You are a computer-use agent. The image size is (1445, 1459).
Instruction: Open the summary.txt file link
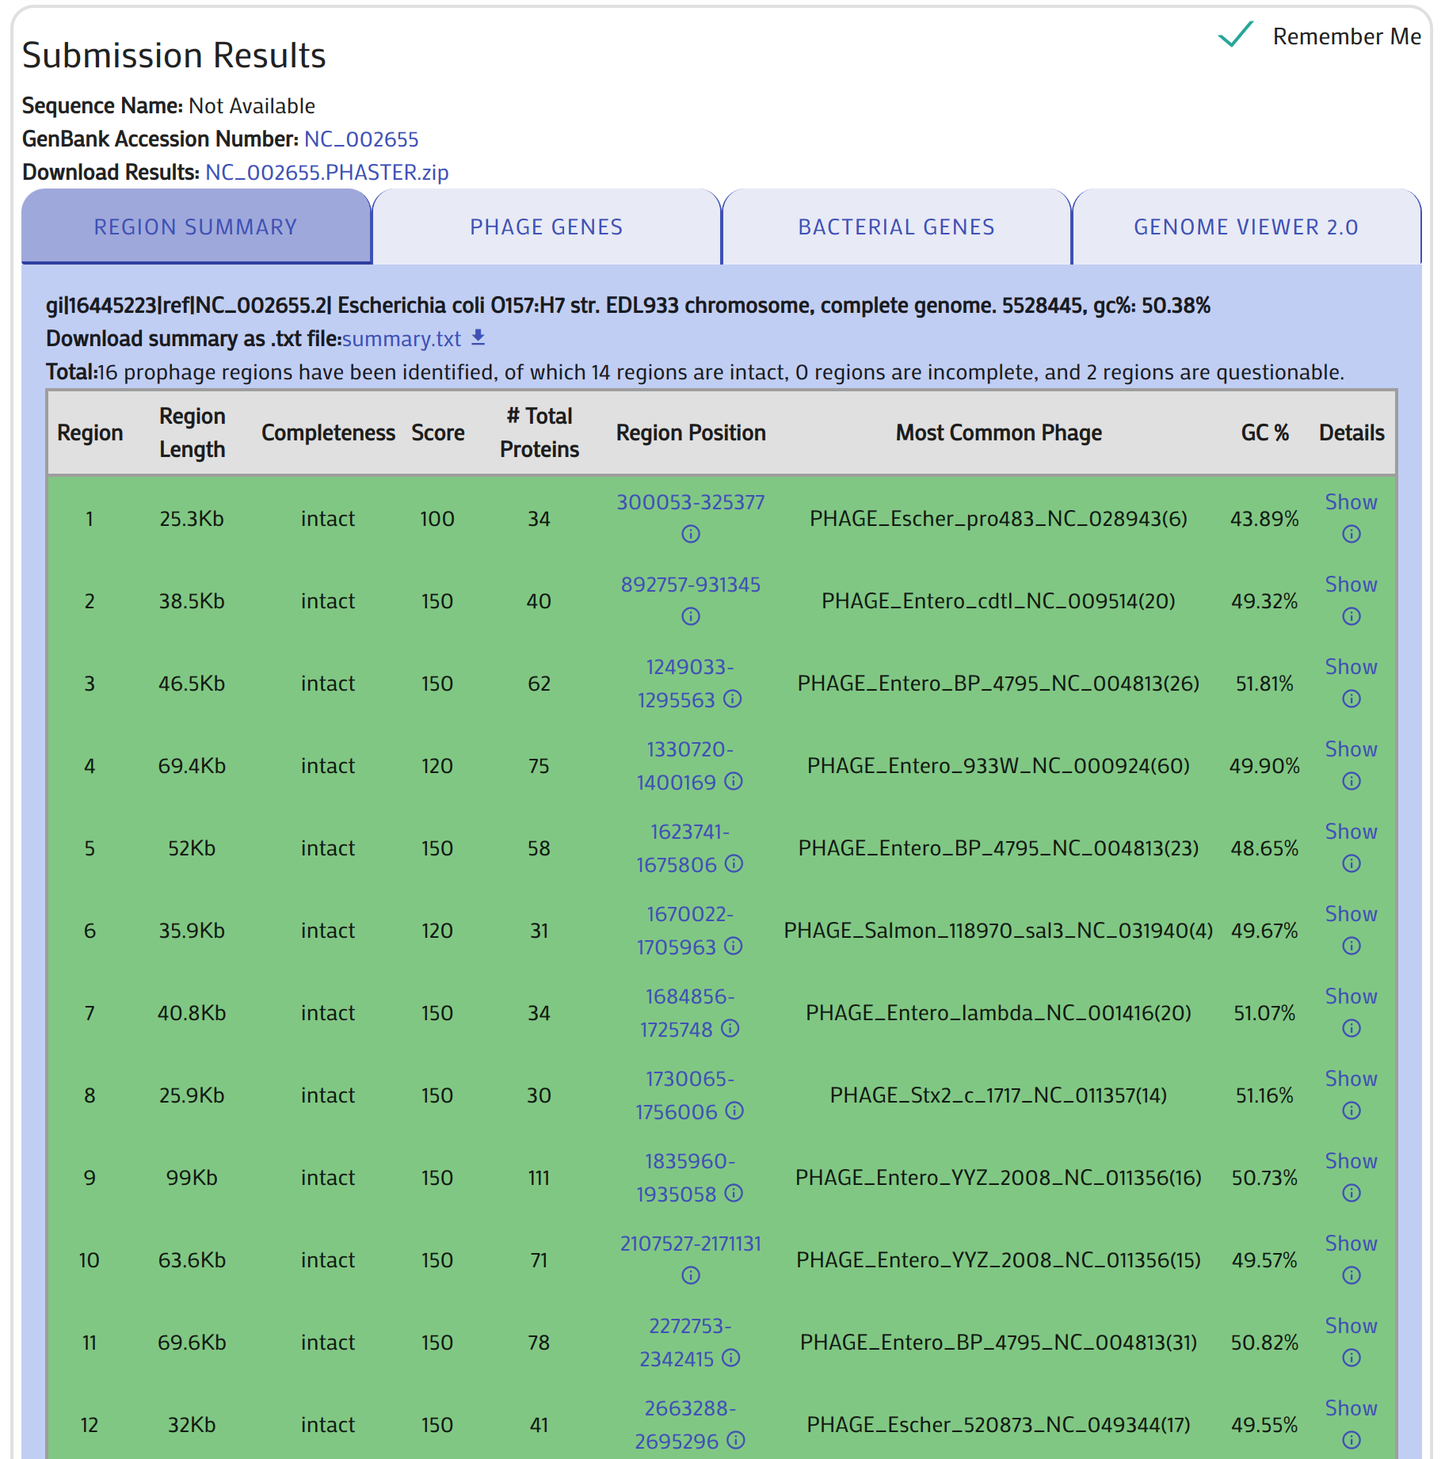pos(401,339)
